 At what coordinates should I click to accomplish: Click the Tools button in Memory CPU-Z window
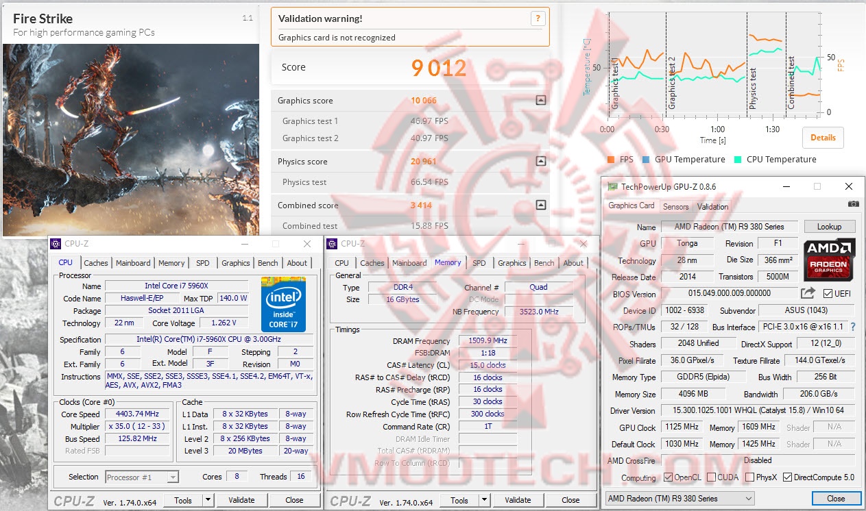click(x=459, y=500)
